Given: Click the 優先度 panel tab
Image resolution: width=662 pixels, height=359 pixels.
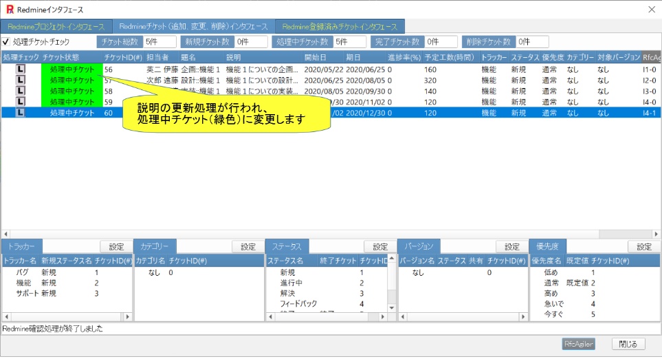Looking at the screenshot, I should 547,246.
